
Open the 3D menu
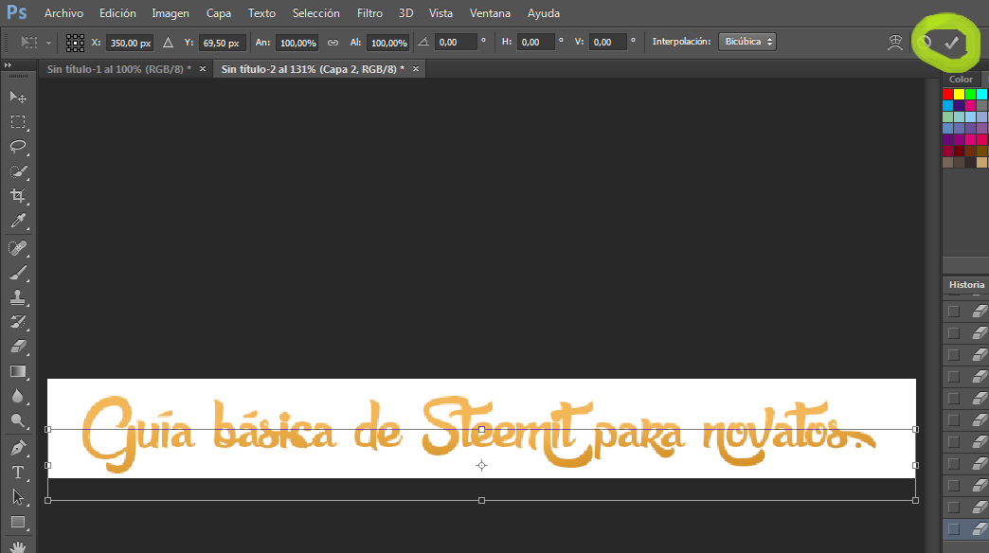[x=406, y=12]
